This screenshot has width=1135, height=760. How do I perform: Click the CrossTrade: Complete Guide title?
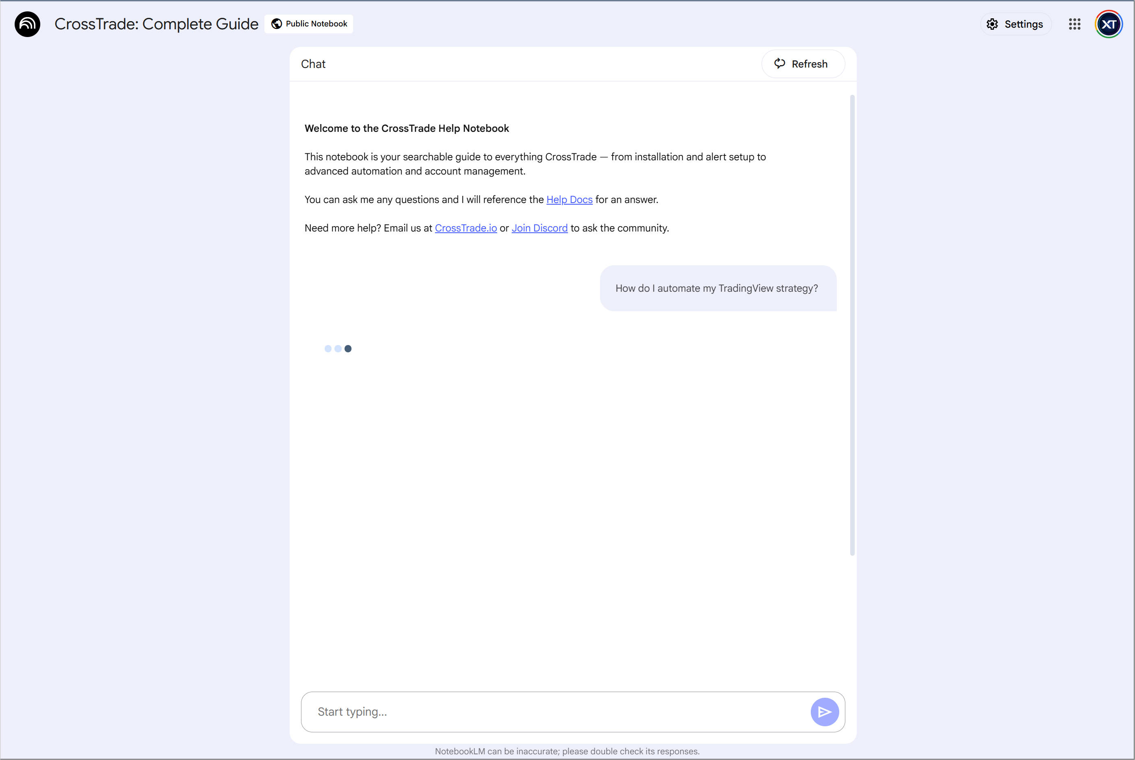pyautogui.click(x=156, y=24)
